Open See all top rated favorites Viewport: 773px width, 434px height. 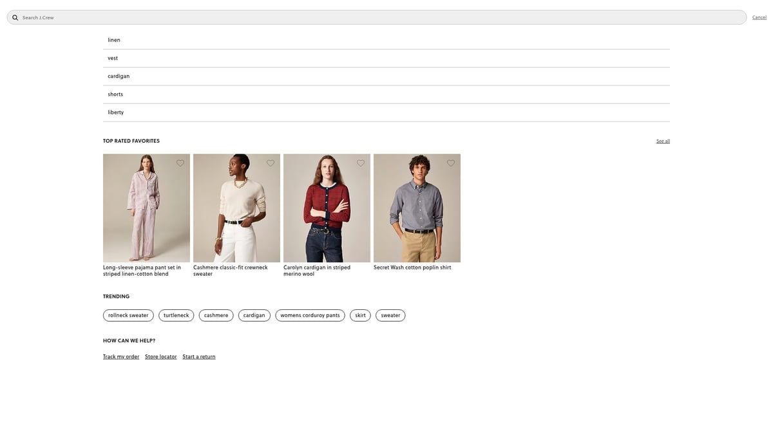(663, 141)
